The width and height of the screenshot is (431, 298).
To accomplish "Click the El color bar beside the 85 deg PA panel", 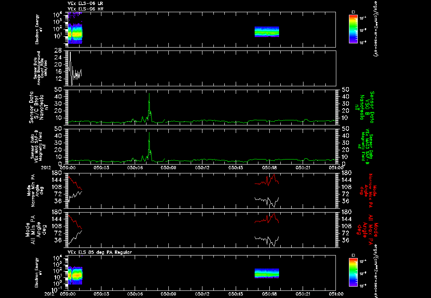I will (x=353, y=272).
